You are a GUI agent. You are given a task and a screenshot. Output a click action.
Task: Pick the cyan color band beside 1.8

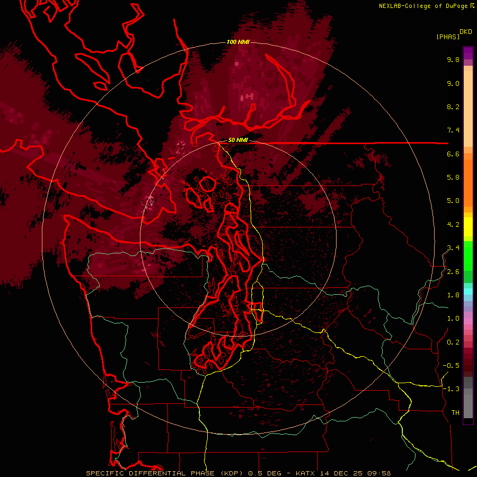pyautogui.click(x=468, y=291)
